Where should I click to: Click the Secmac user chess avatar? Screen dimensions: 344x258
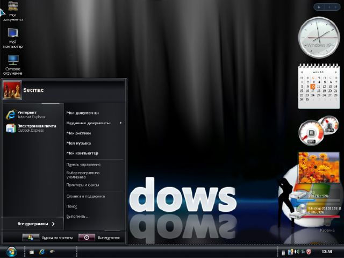(12, 90)
